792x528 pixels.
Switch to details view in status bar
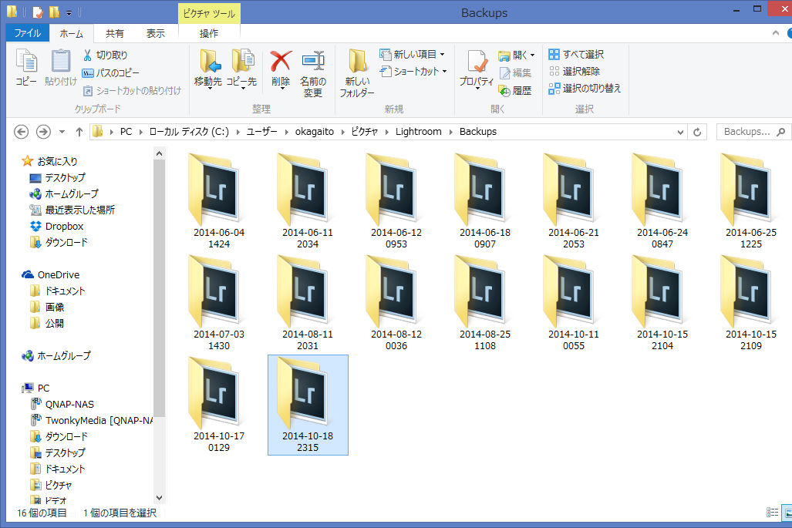tap(772, 513)
